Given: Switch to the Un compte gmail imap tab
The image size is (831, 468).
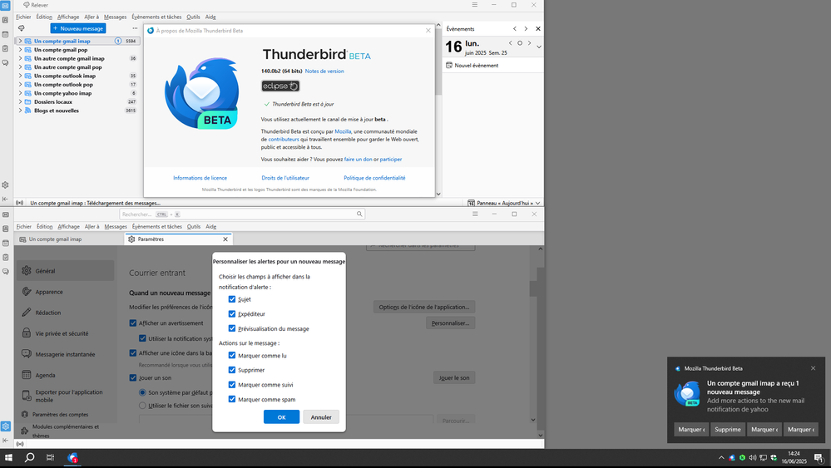Looking at the screenshot, I should point(55,239).
